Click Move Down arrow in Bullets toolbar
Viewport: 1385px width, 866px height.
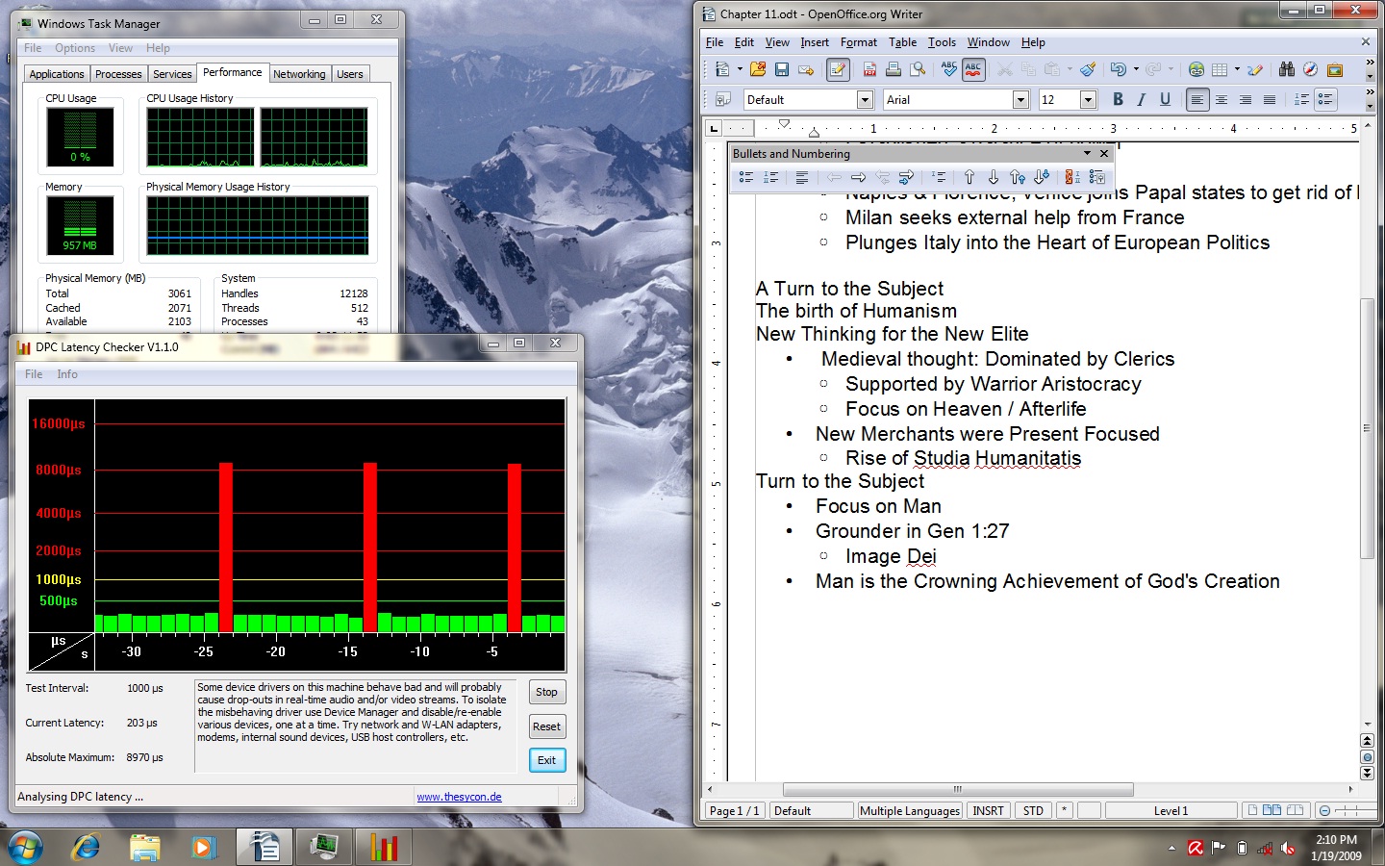994,177
